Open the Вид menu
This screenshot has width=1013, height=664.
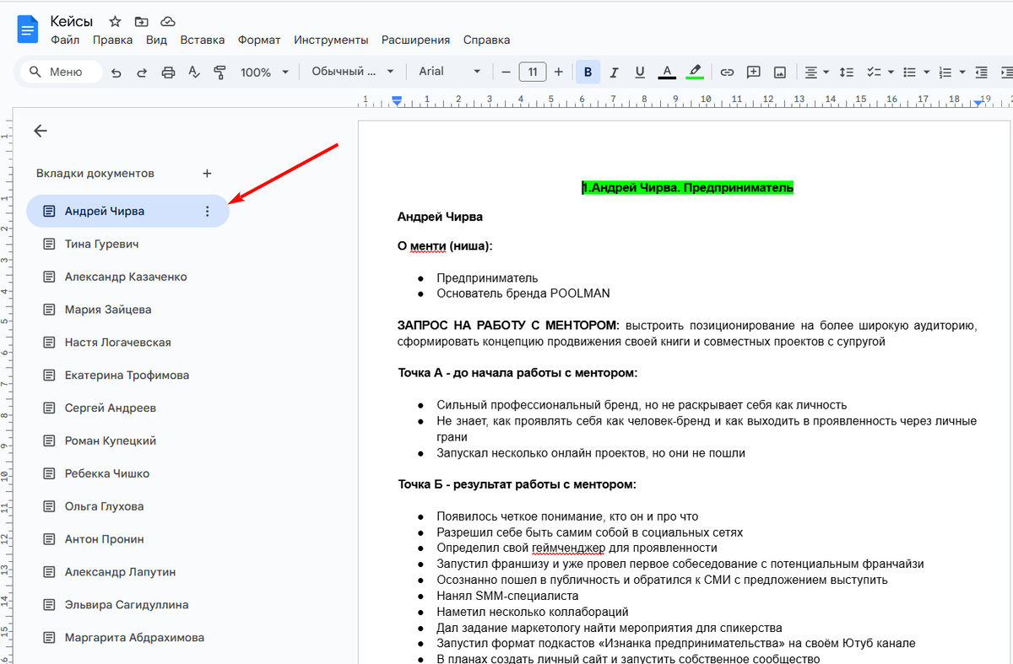point(156,40)
